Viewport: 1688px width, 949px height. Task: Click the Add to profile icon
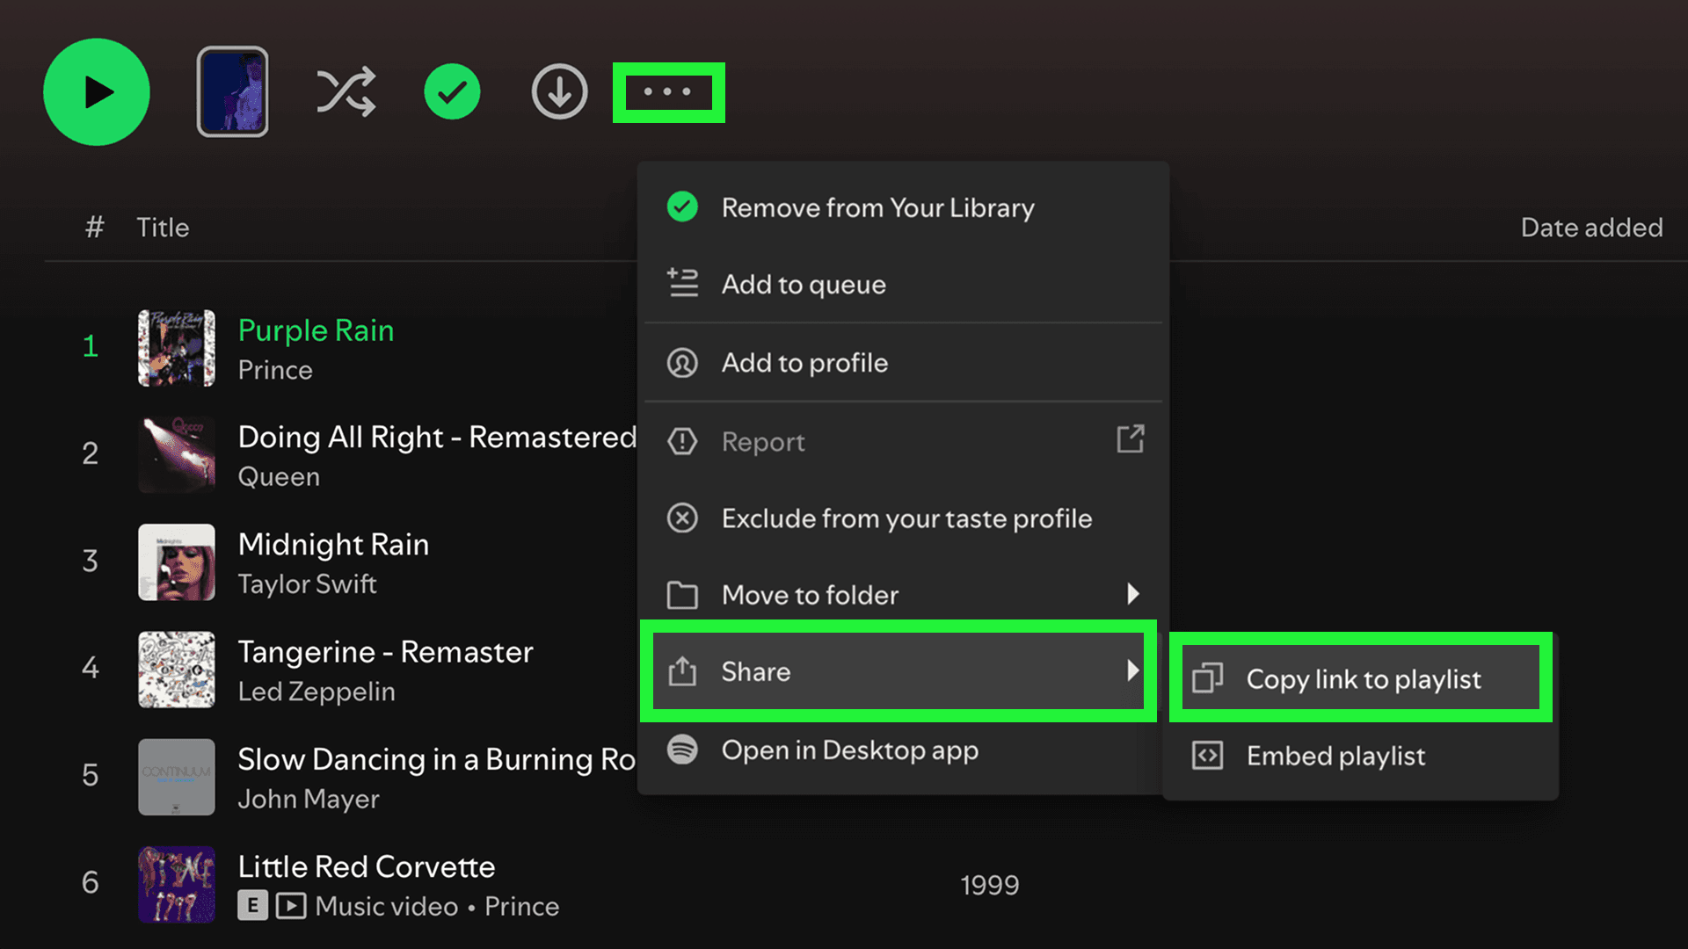pyautogui.click(x=682, y=362)
